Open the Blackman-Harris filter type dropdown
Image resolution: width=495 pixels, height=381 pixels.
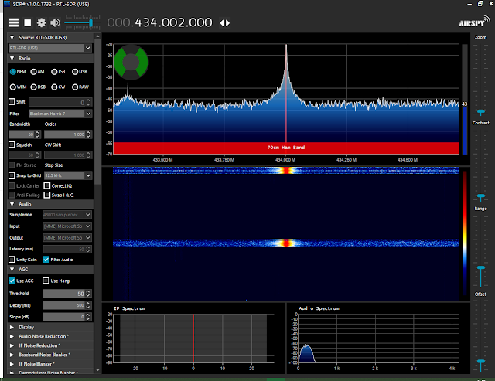[60, 112]
